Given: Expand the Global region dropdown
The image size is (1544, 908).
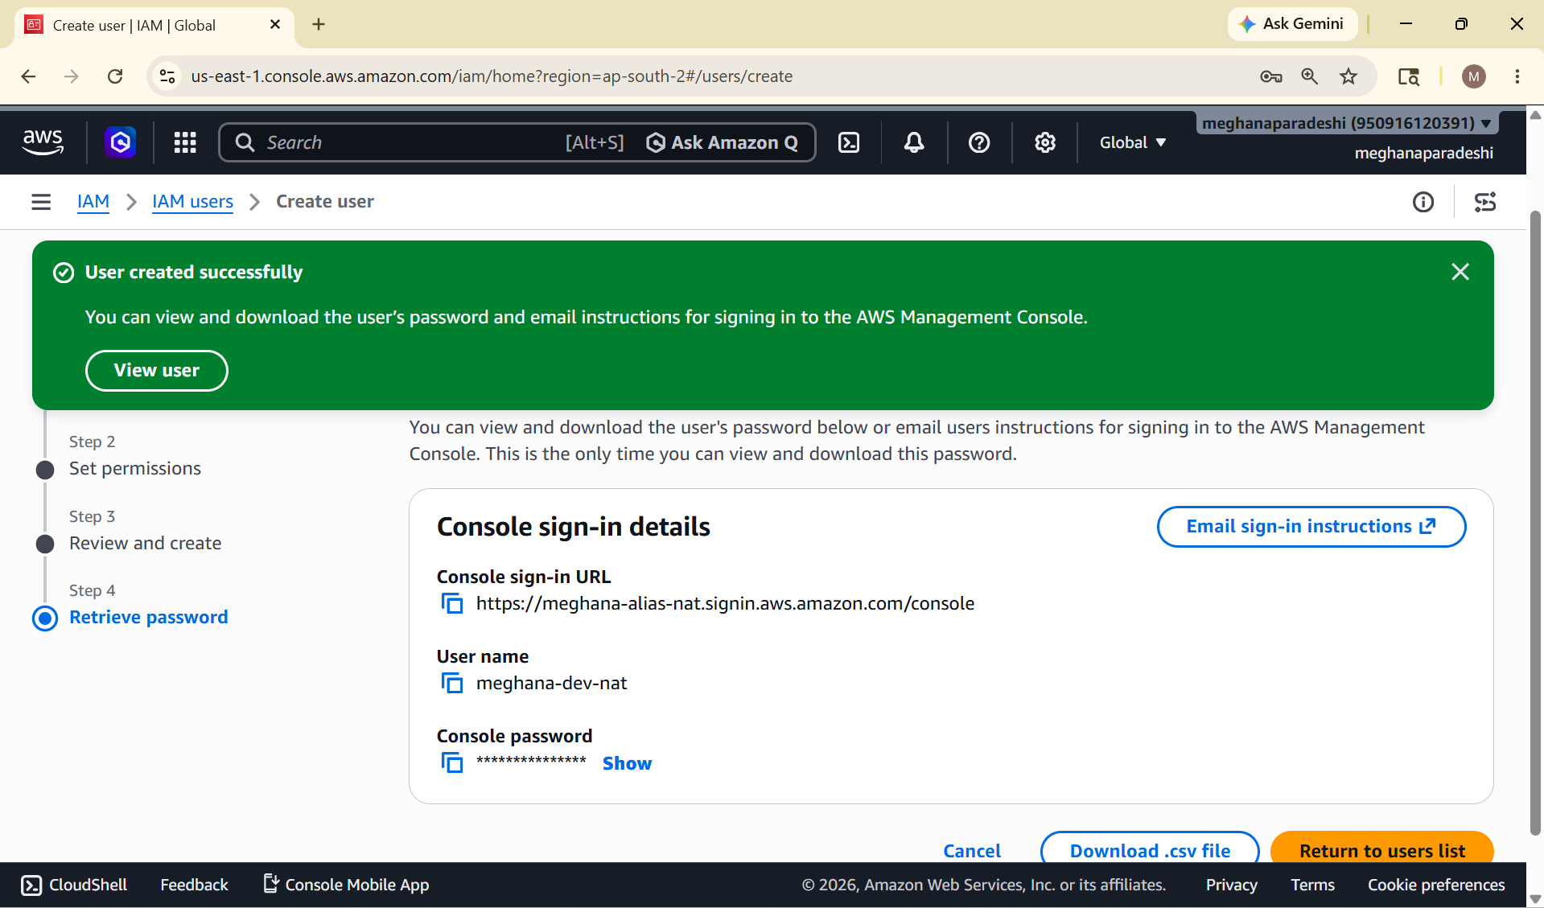Looking at the screenshot, I should pyautogui.click(x=1133, y=142).
